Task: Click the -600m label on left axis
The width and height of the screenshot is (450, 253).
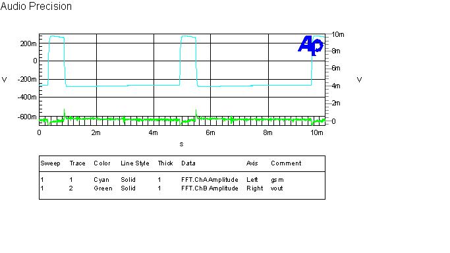Action: pos(27,117)
